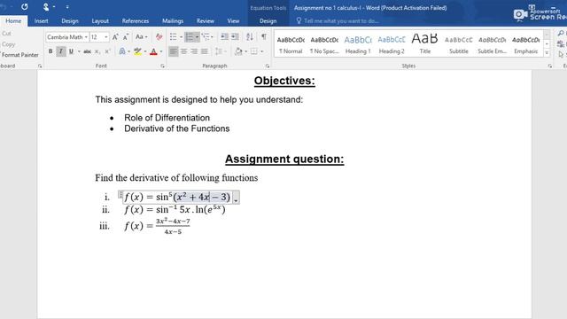Justify the paragraph text
Image resolution: width=567 pixels, height=319 pixels.
tap(205, 51)
